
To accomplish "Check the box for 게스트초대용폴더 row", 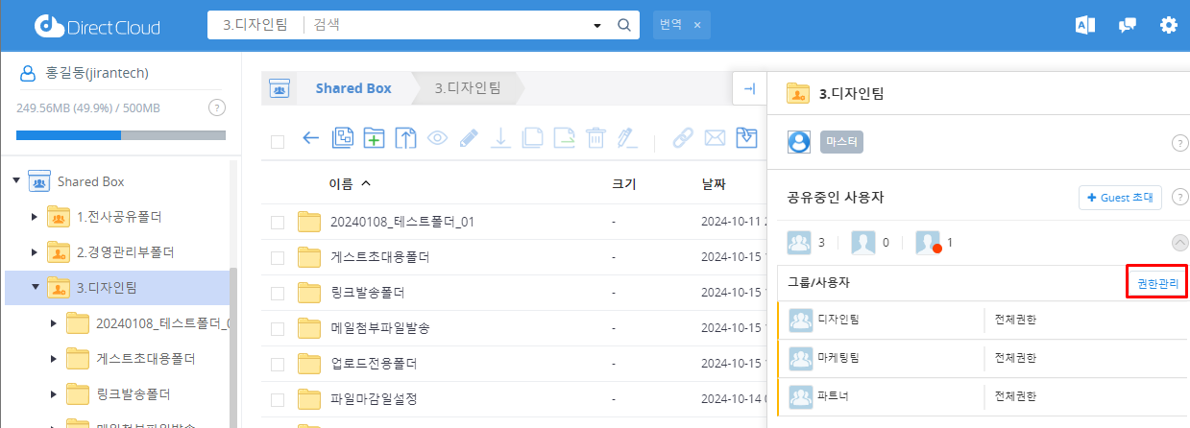I will tap(278, 257).
